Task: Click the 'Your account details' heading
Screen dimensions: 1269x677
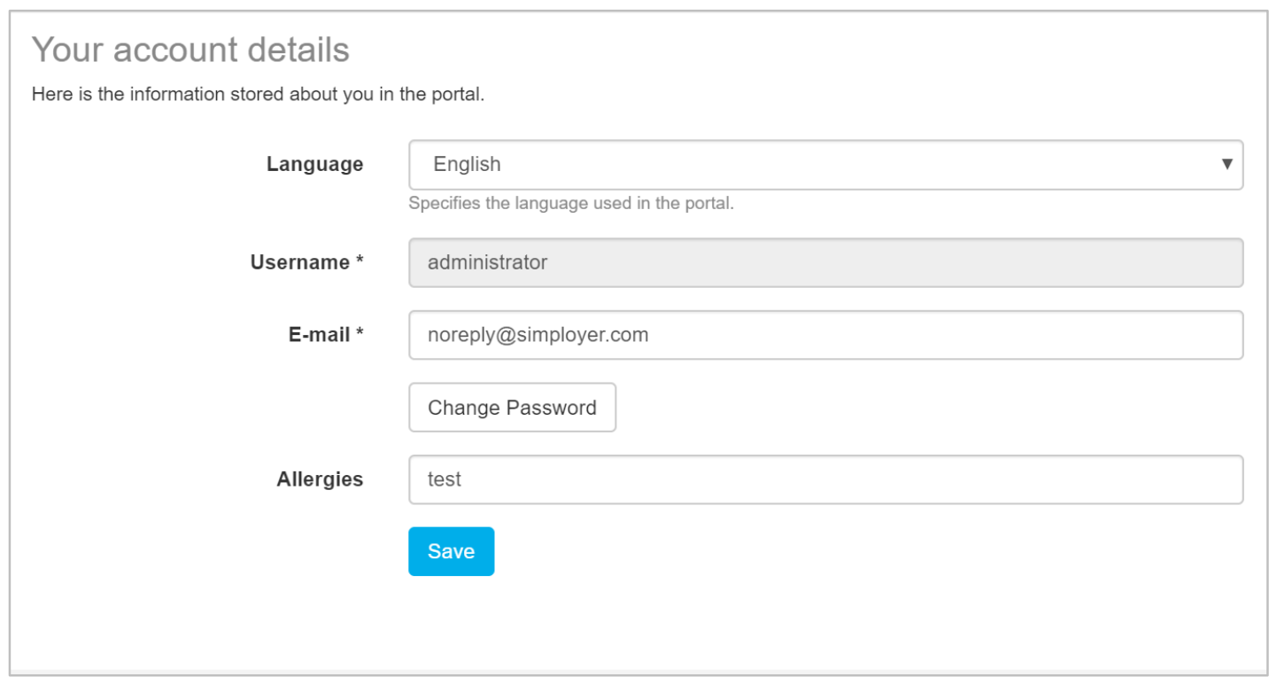Action: pyautogui.click(x=190, y=50)
